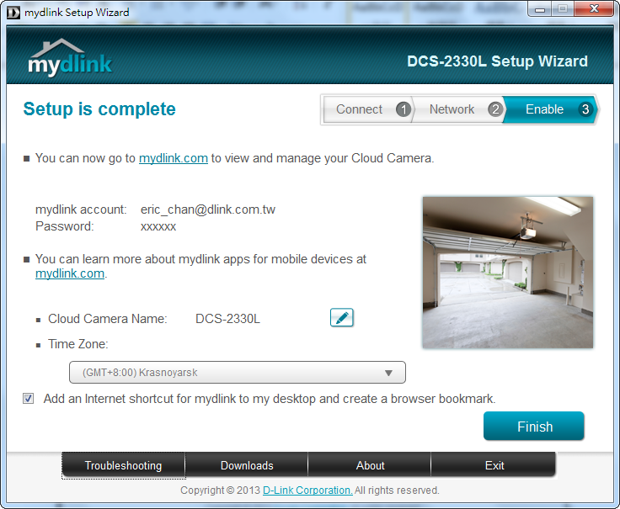Screen dimensions: 620x509
Task: Click Exit in the bottom bar
Action: pos(494,465)
